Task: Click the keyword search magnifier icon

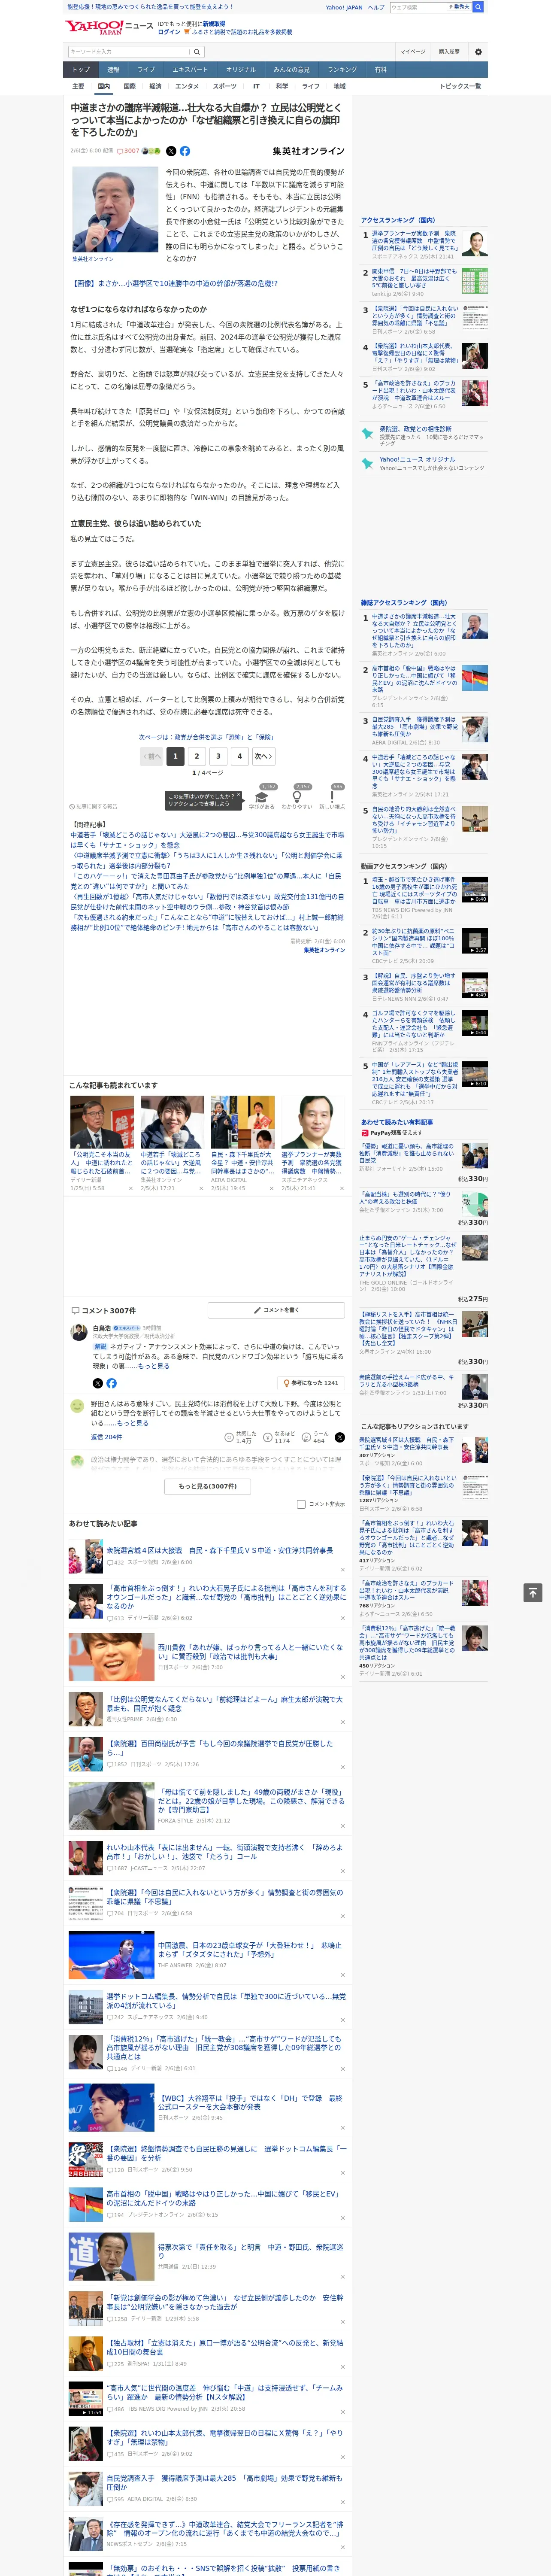Action: 197,52
